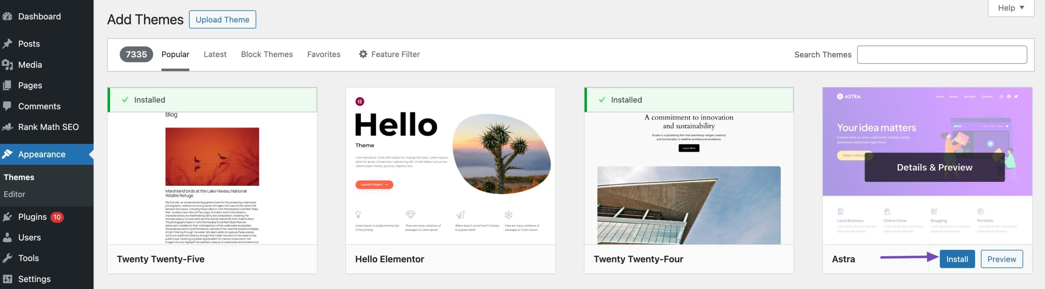The image size is (1045, 289).
Task: Open Editor submenu item
Action: pos(14,194)
